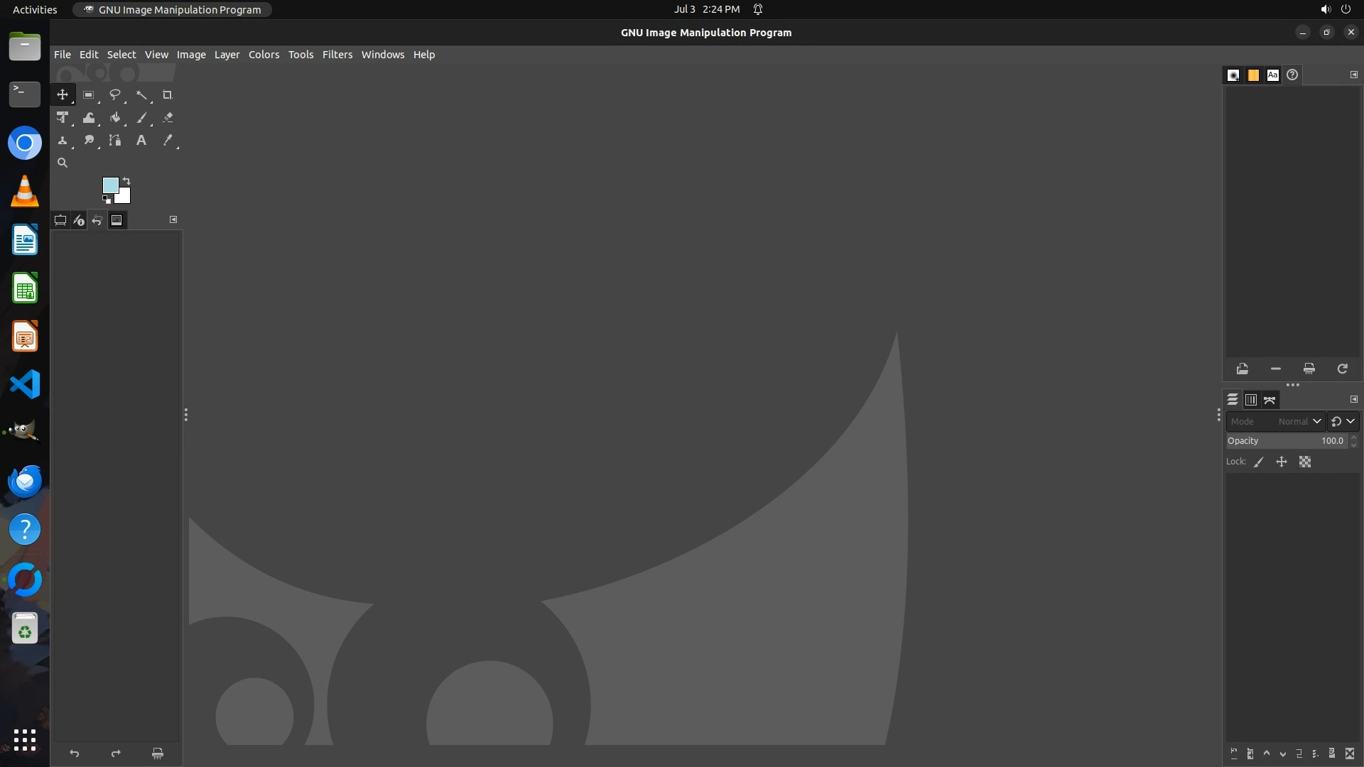Image resolution: width=1364 pixels, height=767 pixels.
Task: Select the Free Select lasso tool
Action: pos(114,95)
